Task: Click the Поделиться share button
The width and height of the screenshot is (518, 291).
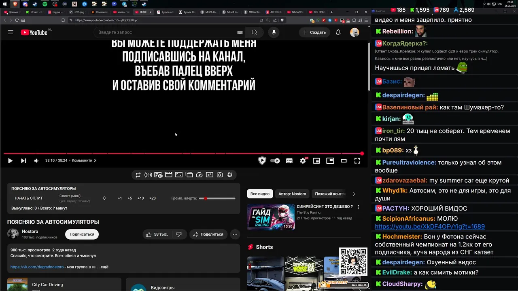Action: click(x=208, y=234)
